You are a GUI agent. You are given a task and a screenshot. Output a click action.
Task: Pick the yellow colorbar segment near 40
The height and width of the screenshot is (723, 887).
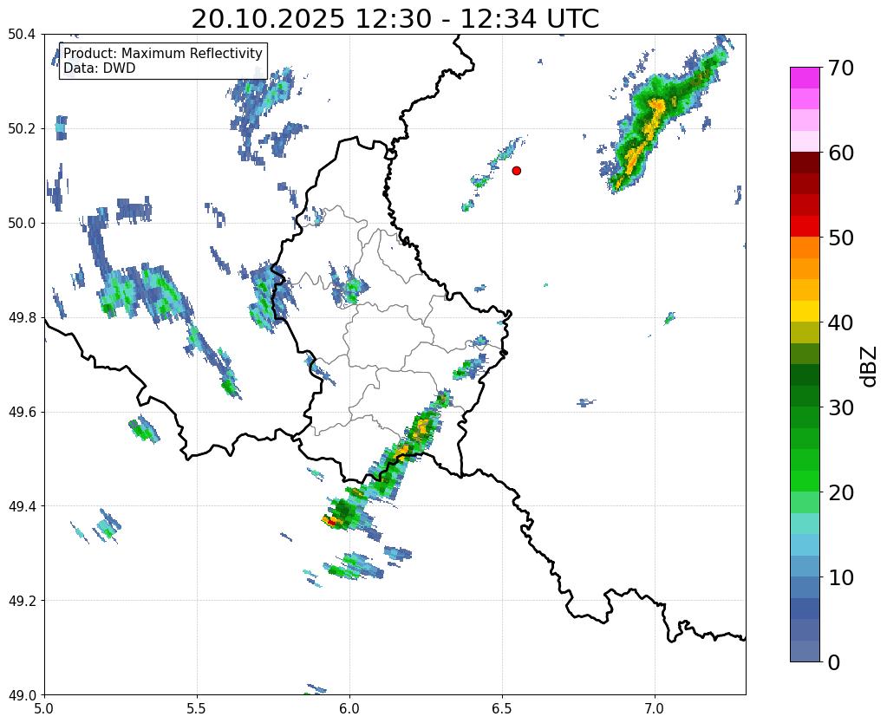coord(805,312)
